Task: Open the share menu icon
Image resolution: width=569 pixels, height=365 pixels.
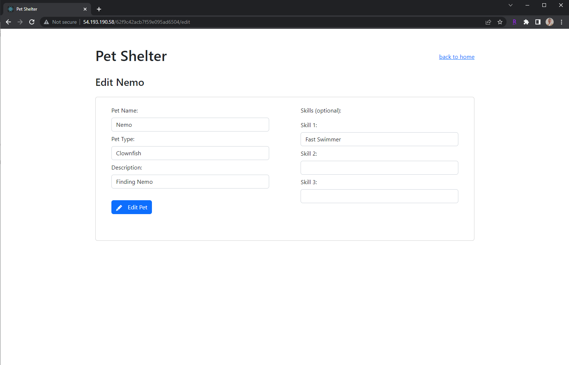Action: [x=488, y=22]
